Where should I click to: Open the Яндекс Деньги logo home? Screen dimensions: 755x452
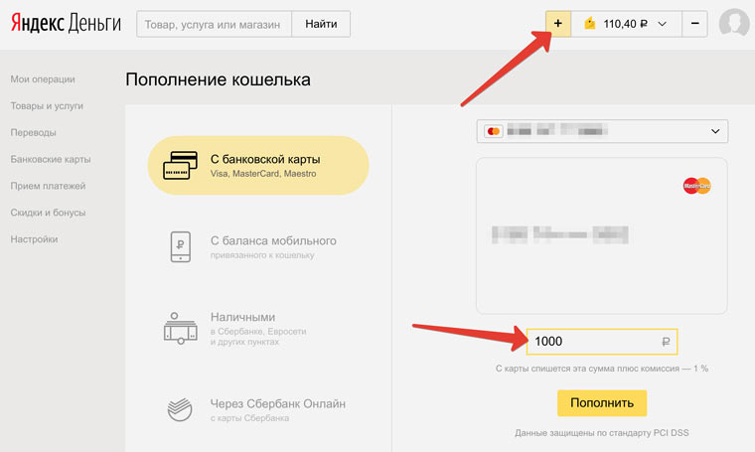coord(66,23)
